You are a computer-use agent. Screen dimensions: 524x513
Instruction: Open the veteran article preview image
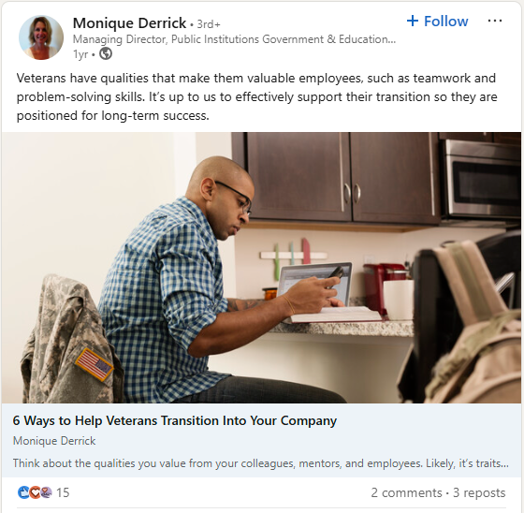click(x=261, y=267)
